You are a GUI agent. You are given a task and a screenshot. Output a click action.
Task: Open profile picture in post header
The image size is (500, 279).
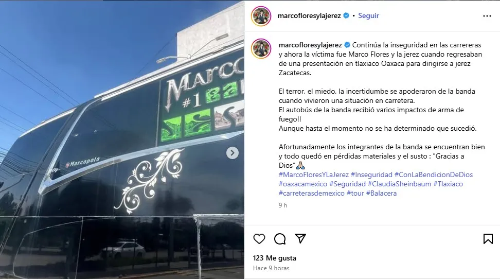261,15
